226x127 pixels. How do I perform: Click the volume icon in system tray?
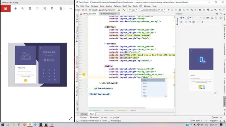[202, 125]
